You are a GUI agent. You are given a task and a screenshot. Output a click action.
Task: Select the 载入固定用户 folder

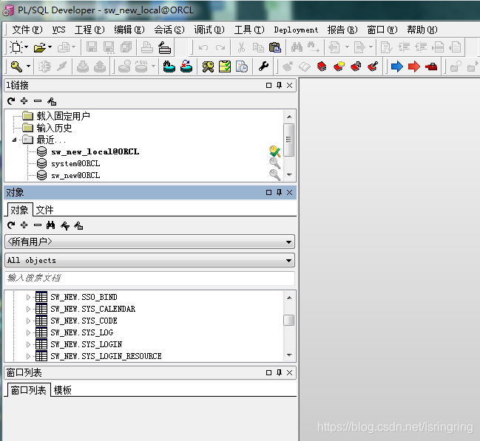[x=64, y=116]
